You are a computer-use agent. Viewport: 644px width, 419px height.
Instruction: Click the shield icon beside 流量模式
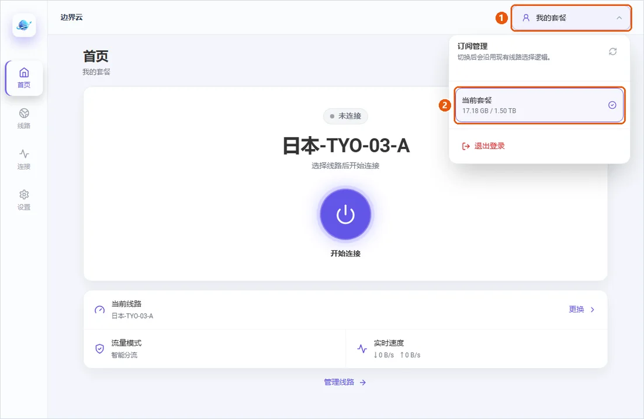tap(99, 349)
